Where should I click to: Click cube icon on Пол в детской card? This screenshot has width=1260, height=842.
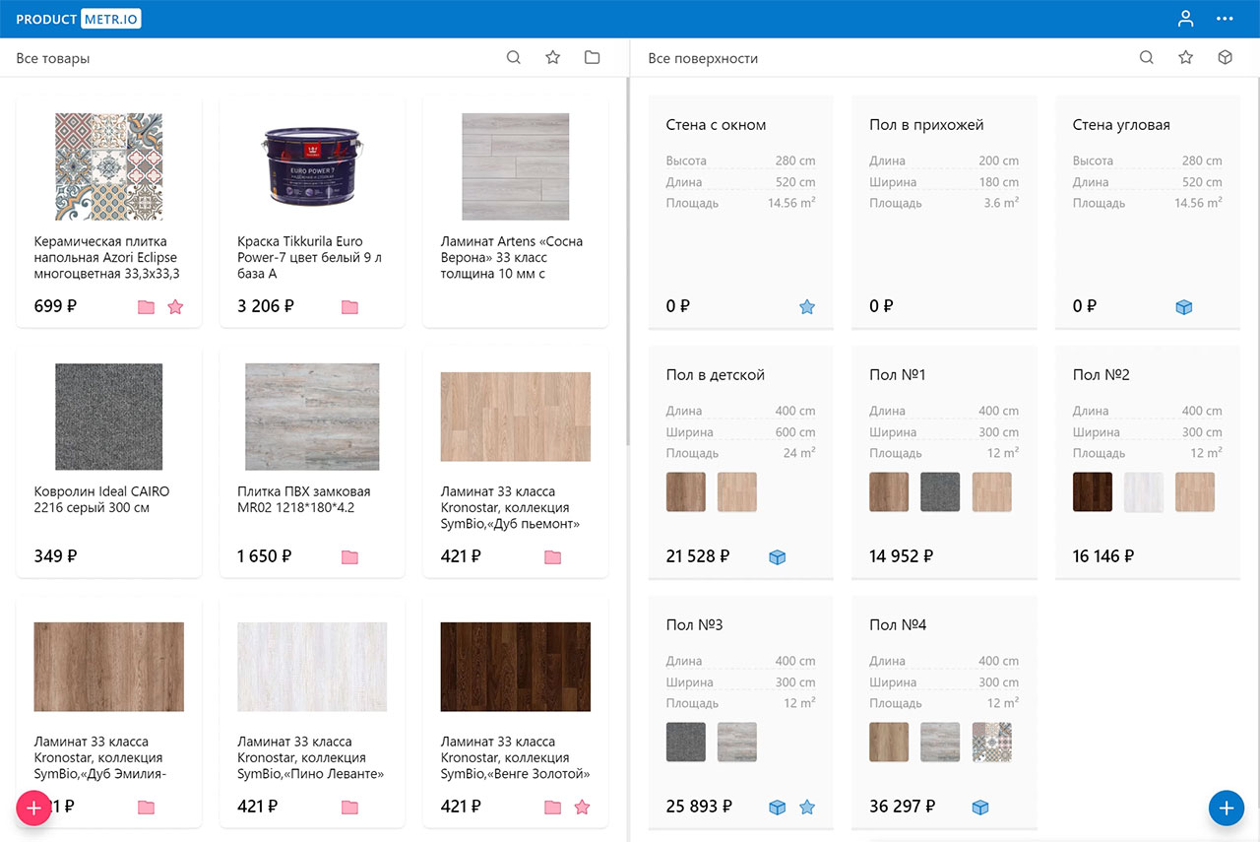click(x=778, y=557)
